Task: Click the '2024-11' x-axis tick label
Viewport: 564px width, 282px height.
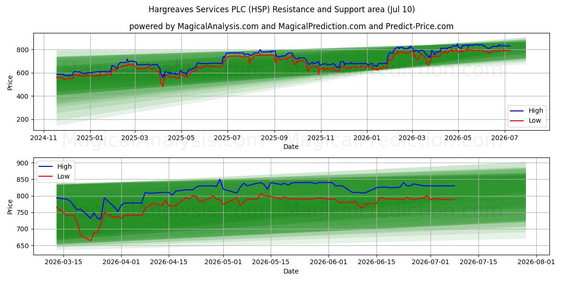Action: point(44,138)
